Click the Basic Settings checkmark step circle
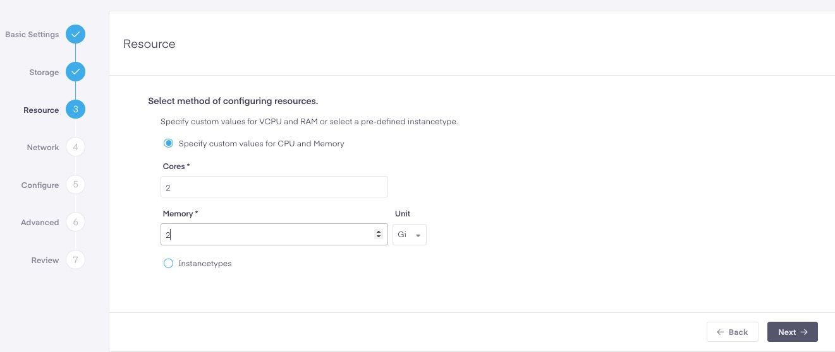This screenshot has width=835, height=352. click(75, 34)
